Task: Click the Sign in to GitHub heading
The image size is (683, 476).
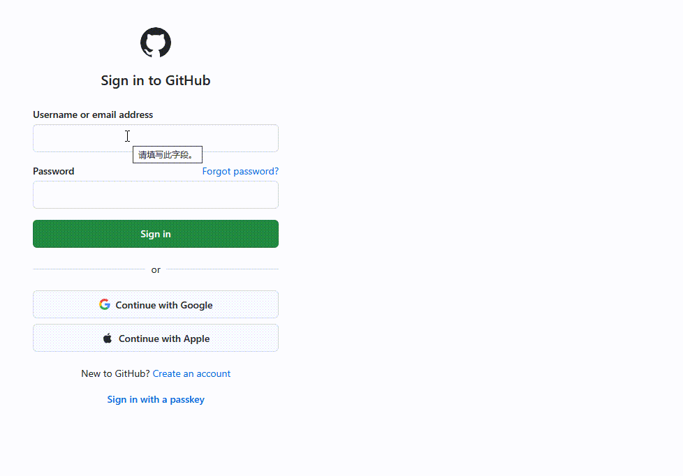Action: 156,80
